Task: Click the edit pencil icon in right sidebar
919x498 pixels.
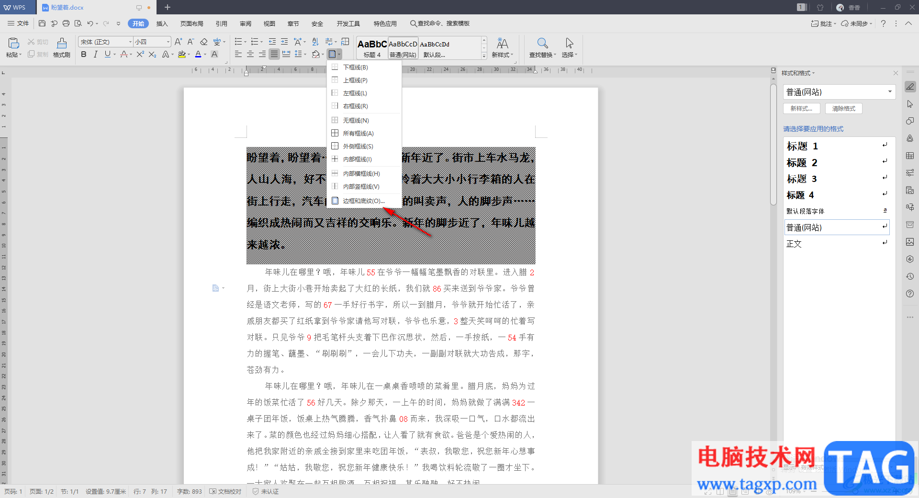Action: pyautogui.click(x=910, y=86)
